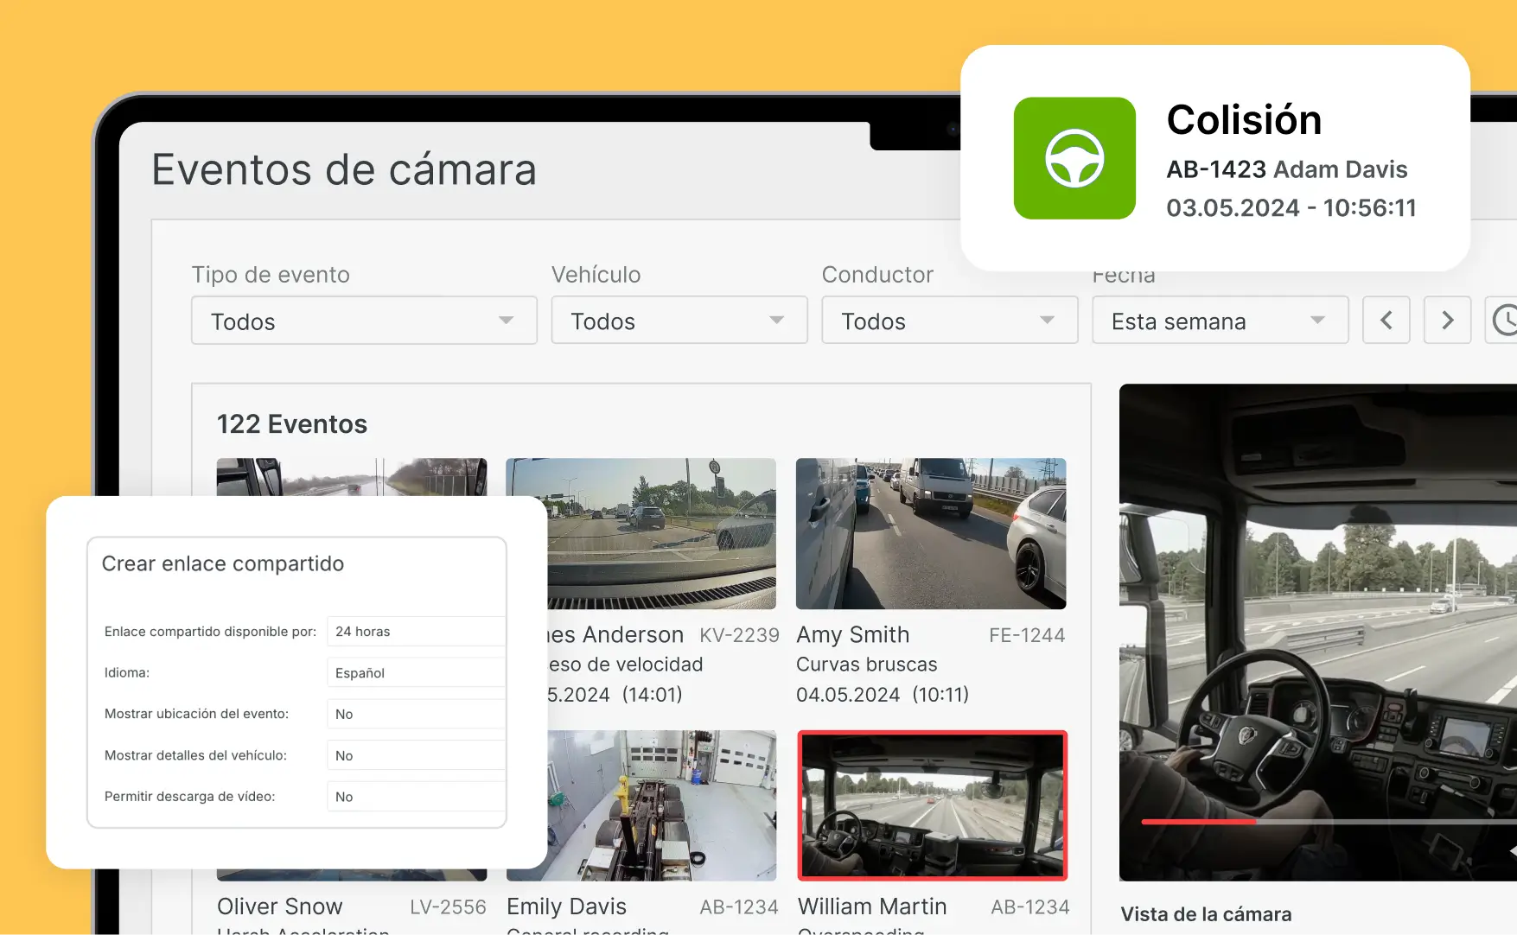Screen dimensions: 1517x935
Task: Click the William Martin driver name
Action: [x=872, y=906]
